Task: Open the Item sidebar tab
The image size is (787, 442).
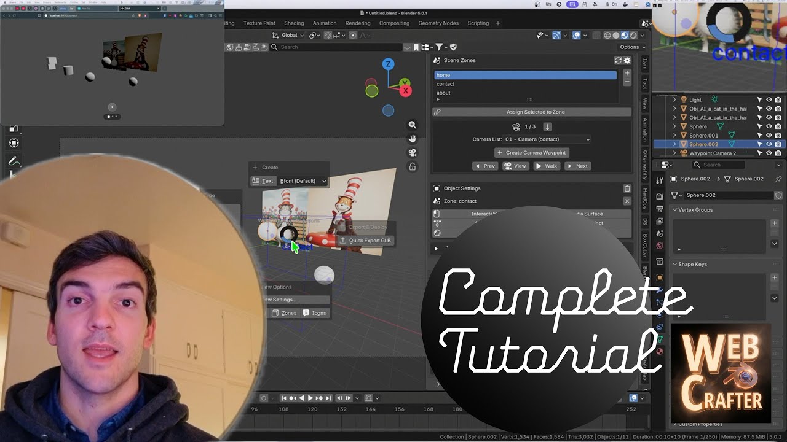Action: [645, 64]
